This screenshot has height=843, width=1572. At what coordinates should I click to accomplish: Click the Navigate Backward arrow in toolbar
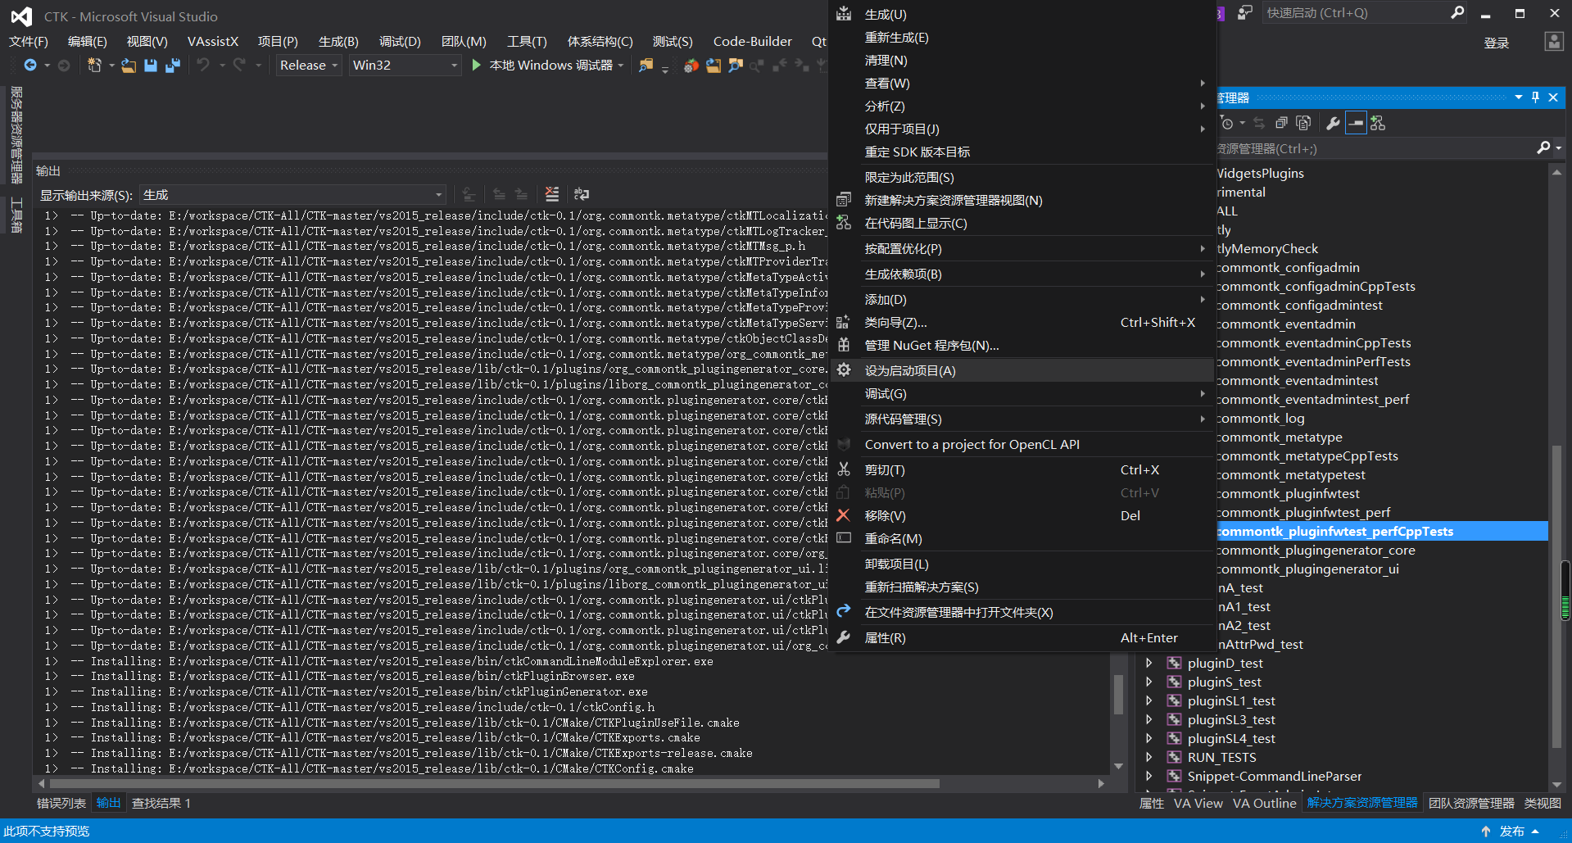(30, 65)
